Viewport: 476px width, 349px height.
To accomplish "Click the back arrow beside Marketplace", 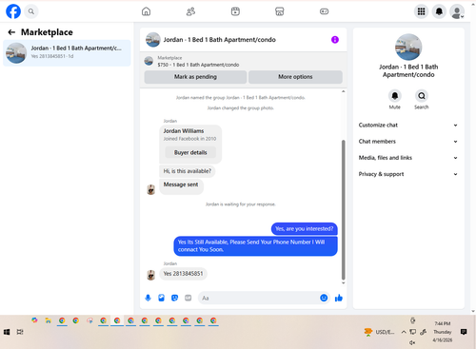I will (x=11, y=32).
